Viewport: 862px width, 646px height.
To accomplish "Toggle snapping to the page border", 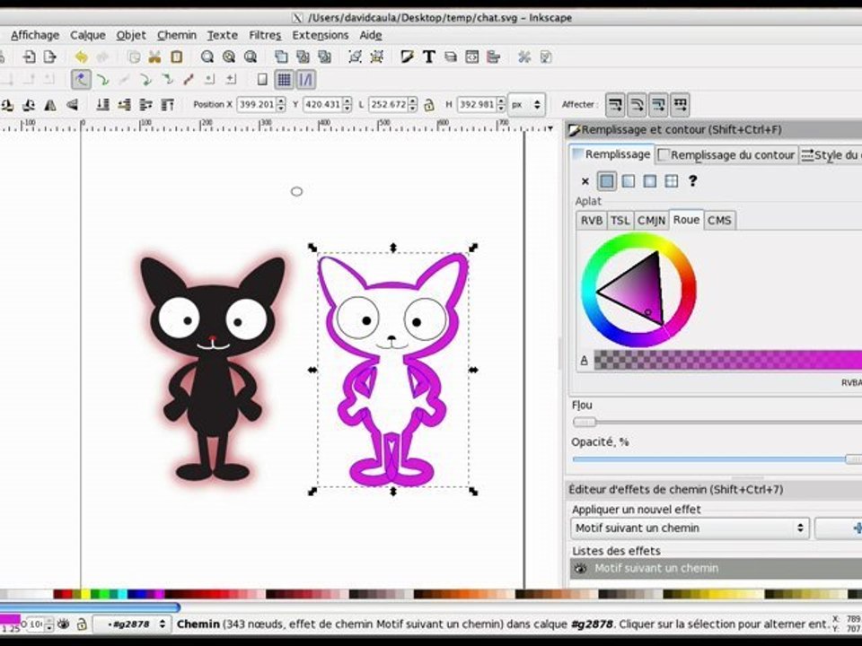I will [x=262, y=80].
